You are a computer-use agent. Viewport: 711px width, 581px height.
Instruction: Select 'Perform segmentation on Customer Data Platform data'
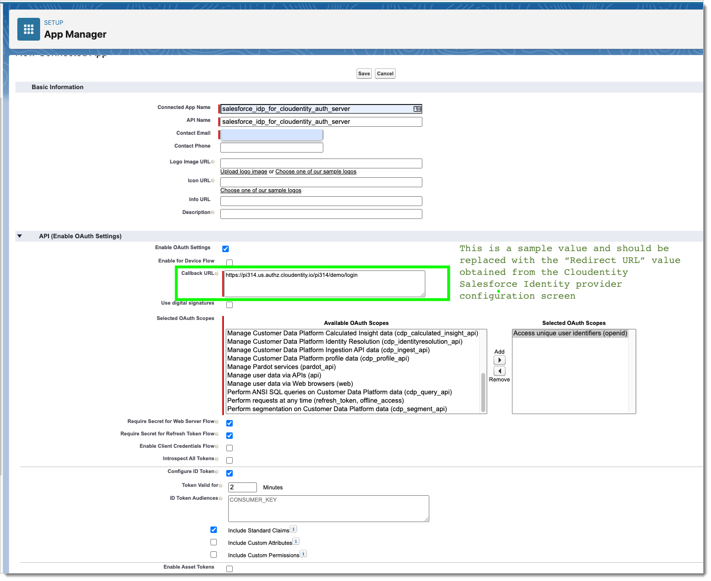point(337,409)
